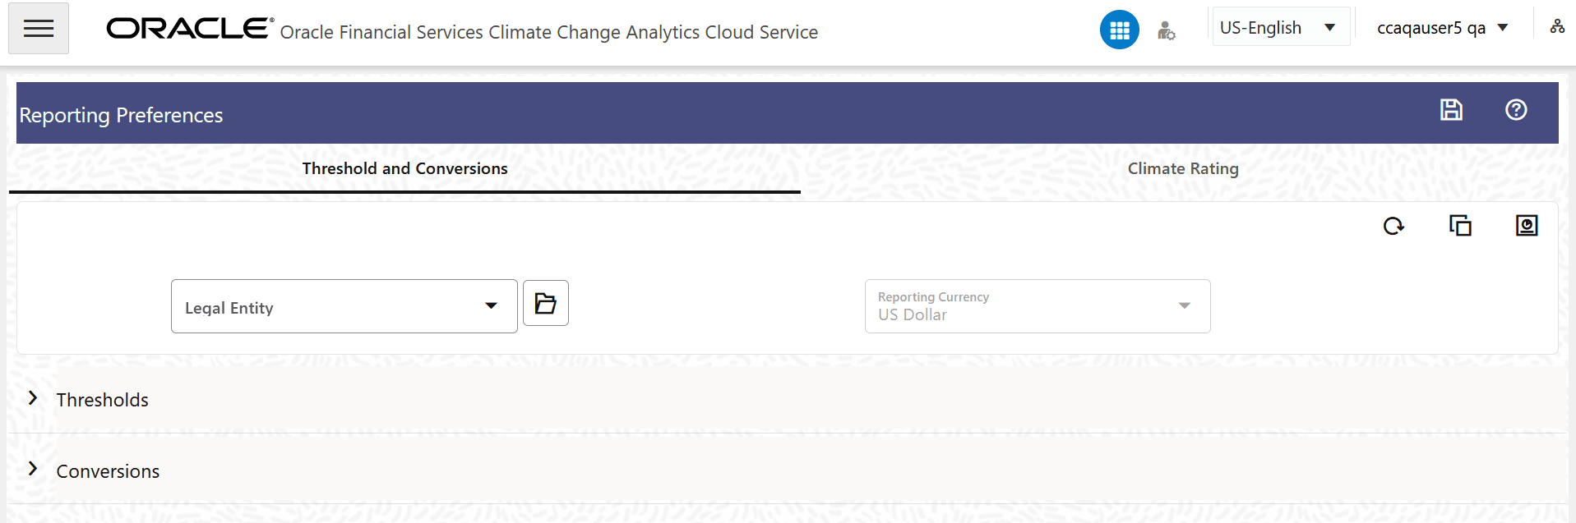View the audit trail details
Screen dimensions: 1576x523
click(x=1526, y=225)
